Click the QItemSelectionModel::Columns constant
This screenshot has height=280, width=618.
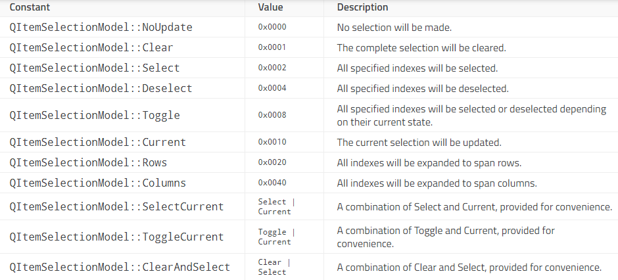[97, 183]
